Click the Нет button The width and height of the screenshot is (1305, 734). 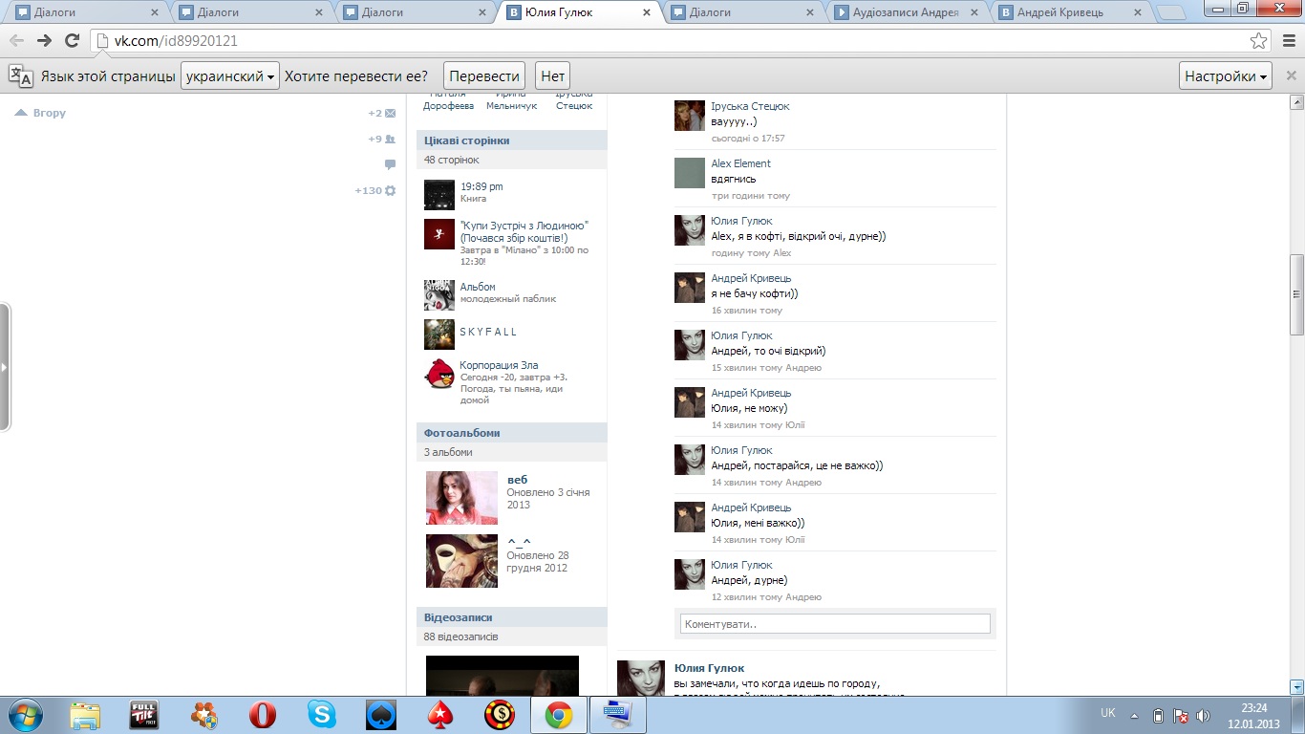point(552,76)
